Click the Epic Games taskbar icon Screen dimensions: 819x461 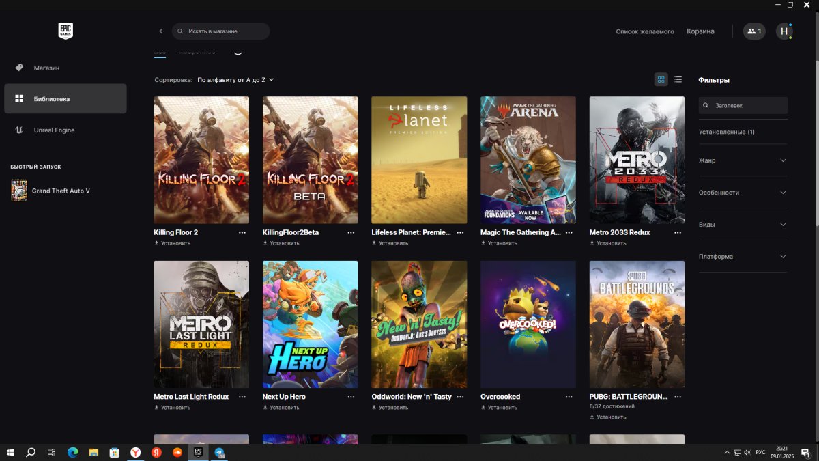[199, 452]
